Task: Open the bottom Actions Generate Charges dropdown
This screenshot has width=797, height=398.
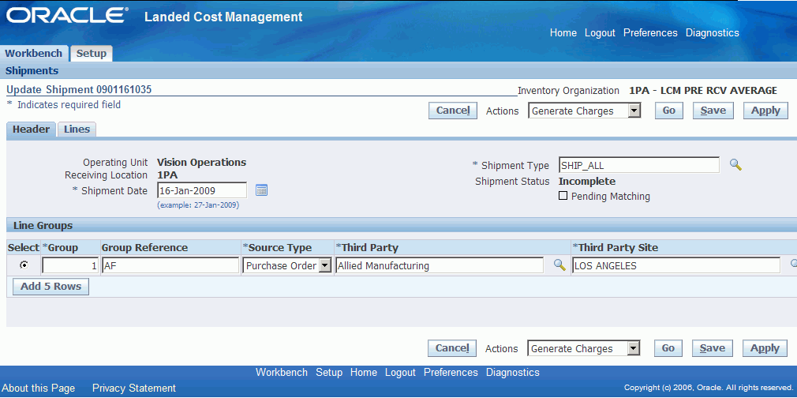Action: [x=583, y=348]
